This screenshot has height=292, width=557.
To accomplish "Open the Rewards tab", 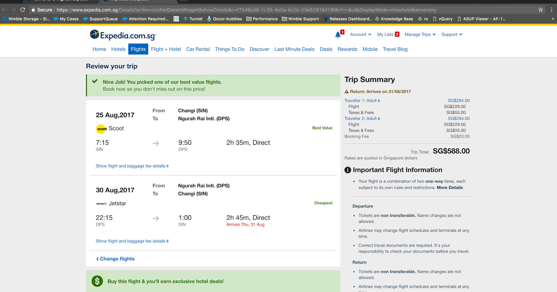I will pos(347,49).
